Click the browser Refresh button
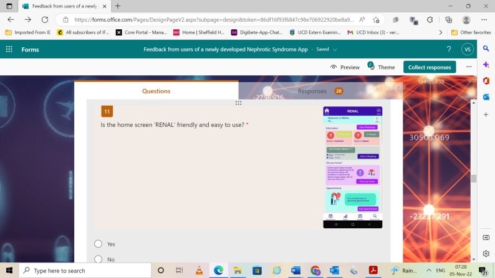 (45, 19)
